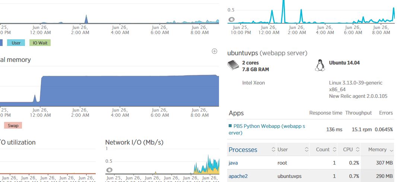
Task: Toggle the Swap series in the memory legend
Action: tap(13, 125)
